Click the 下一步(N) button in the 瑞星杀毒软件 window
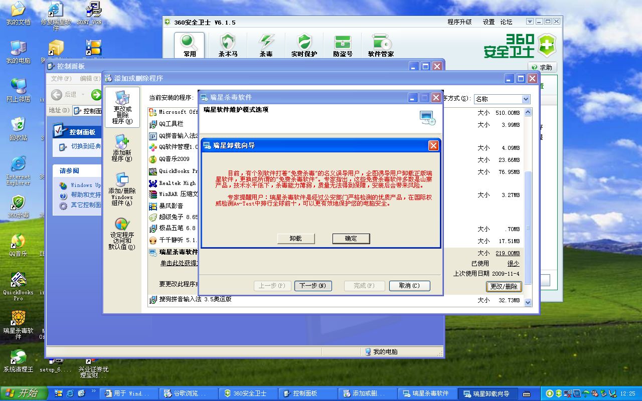The height and width of the screenshot is (401, 642). [x=313, y=286]
